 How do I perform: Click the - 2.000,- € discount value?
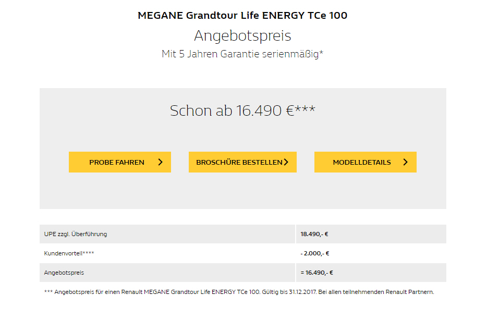315,253
